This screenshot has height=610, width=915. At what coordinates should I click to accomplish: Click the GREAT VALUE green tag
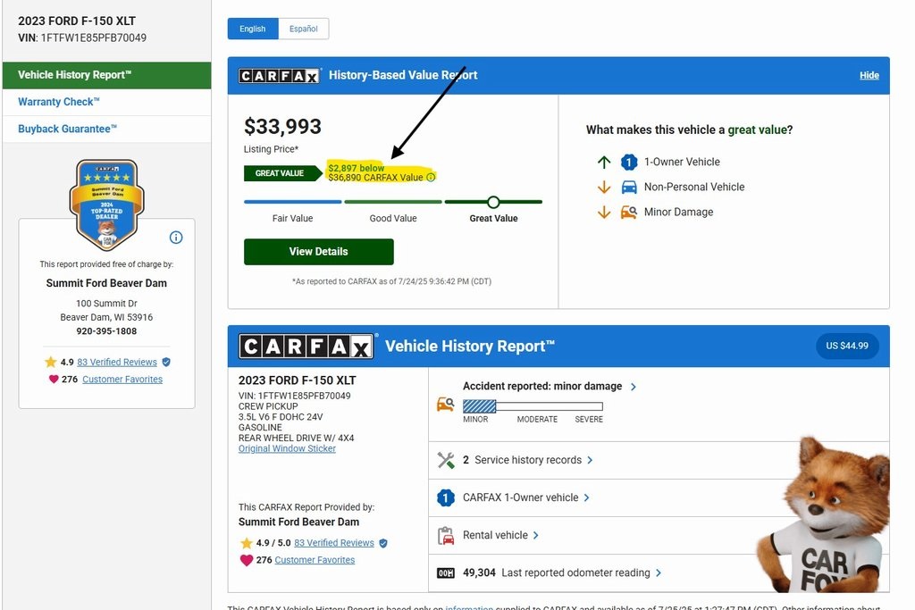pos(283,173)
